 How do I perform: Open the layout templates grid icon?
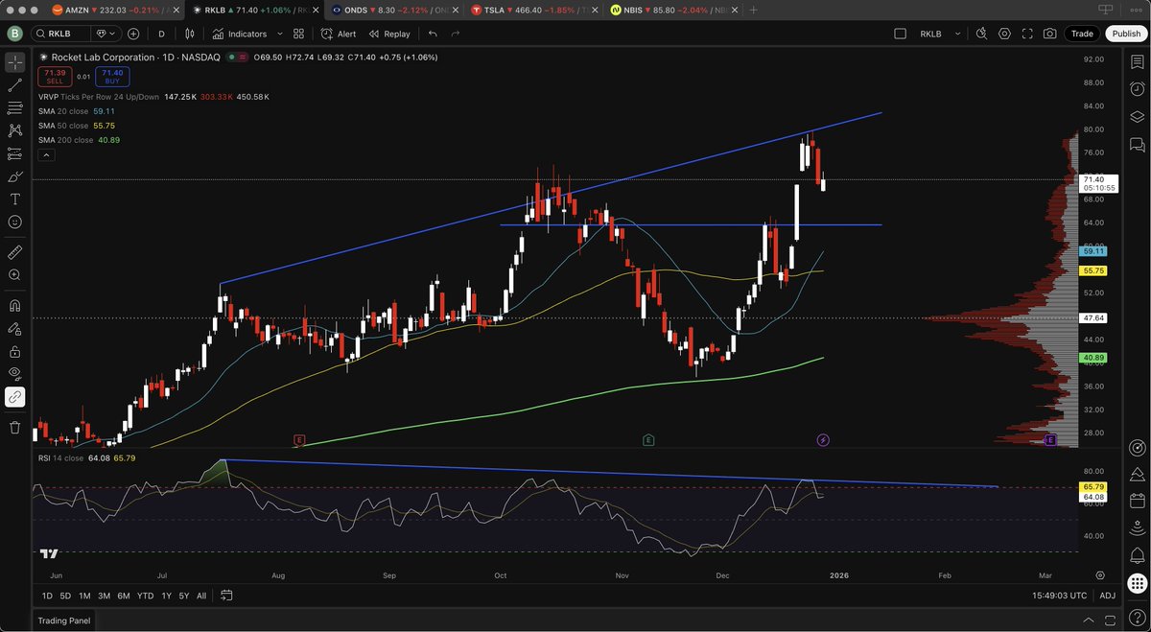coord(298,34)
